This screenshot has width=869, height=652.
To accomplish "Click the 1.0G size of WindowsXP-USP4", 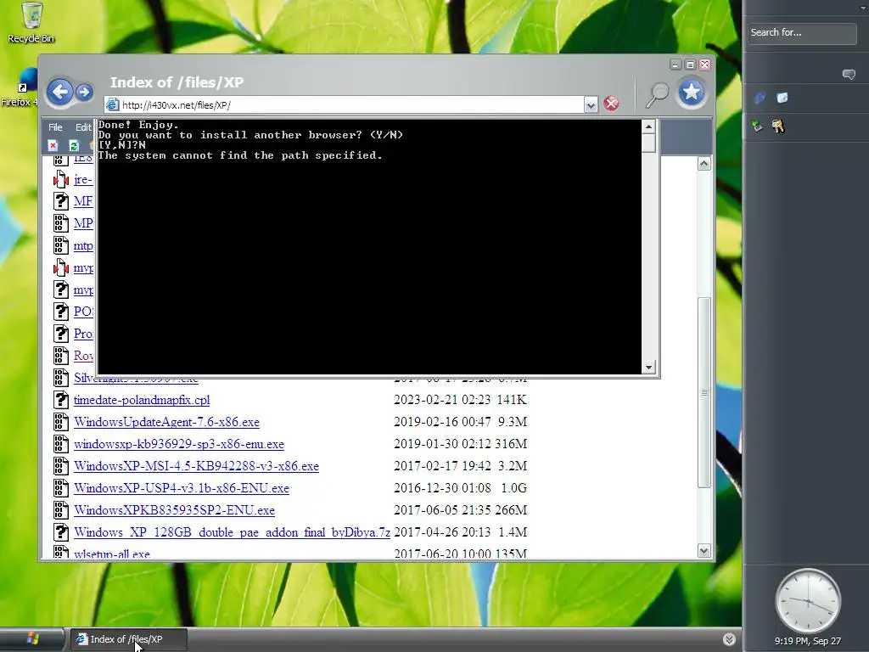I will coord(513,488).
